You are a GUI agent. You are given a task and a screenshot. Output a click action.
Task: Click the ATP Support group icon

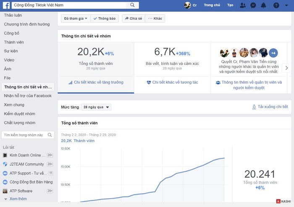(x=5, y=173)
